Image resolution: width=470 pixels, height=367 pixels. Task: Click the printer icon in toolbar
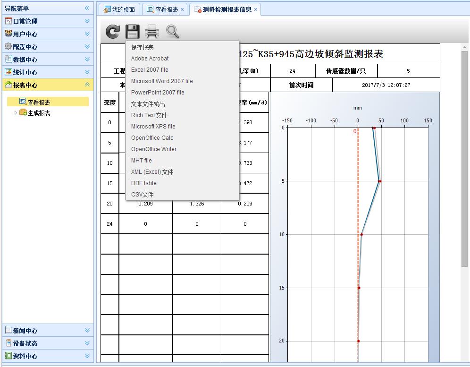(x=152, y=32)
